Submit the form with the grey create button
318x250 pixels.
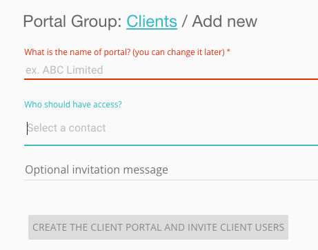(158, 227)
